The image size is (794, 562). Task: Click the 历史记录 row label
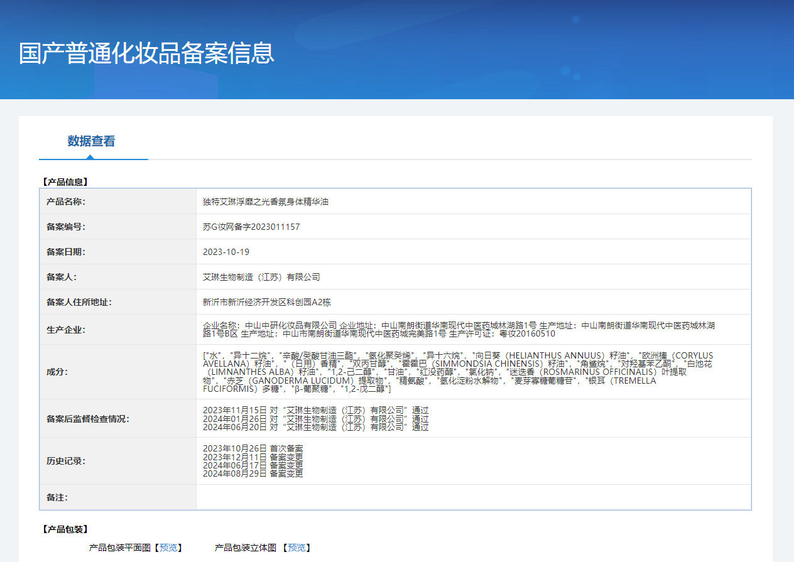(66, 461)
